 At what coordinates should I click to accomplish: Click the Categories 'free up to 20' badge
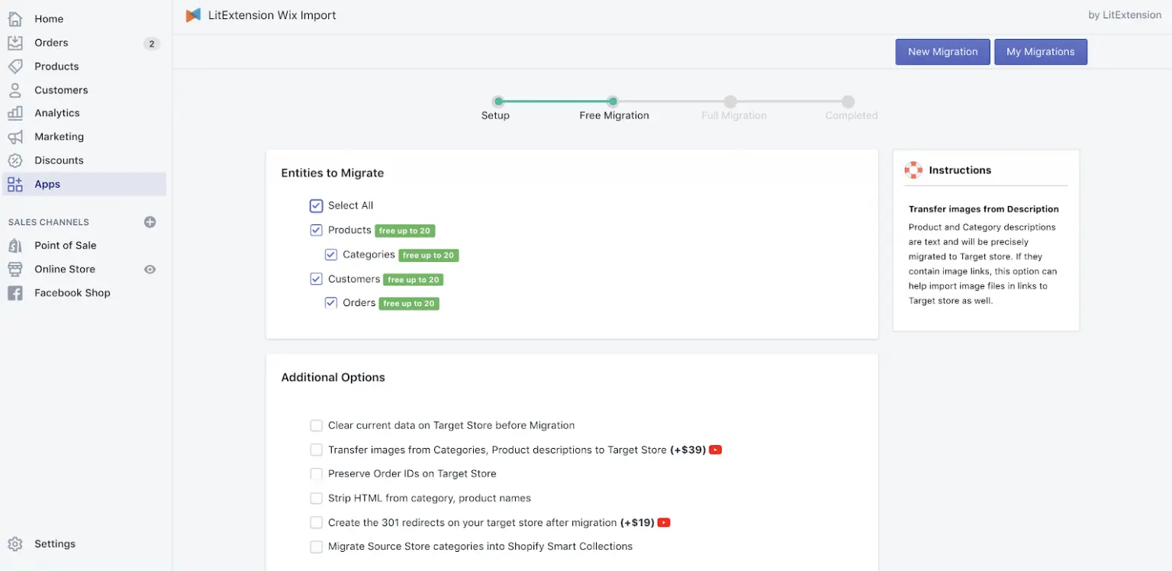[428, 256]
